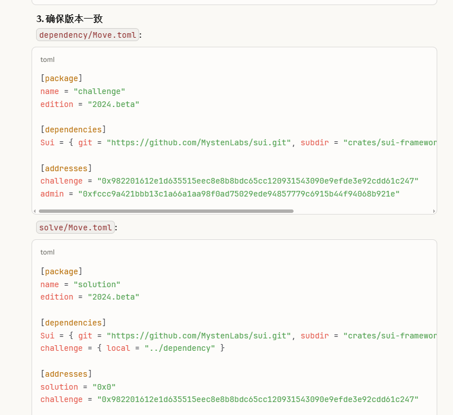The image size is (453, 415).
Task: Click the dependency/Move.toml inline code label
Action: 87,35
